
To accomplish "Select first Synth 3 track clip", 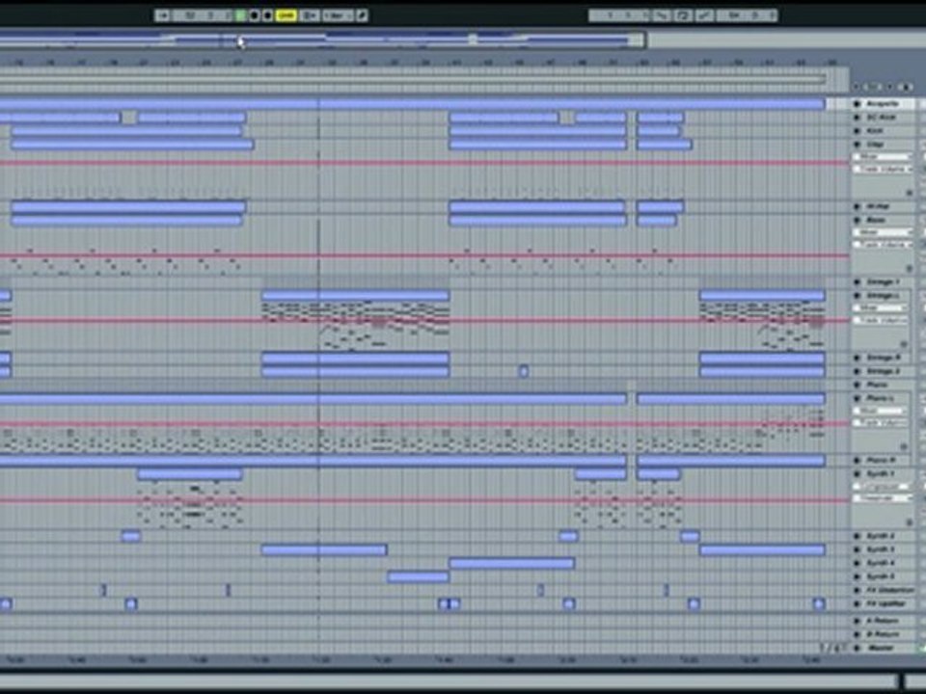I will pos(324,550).
